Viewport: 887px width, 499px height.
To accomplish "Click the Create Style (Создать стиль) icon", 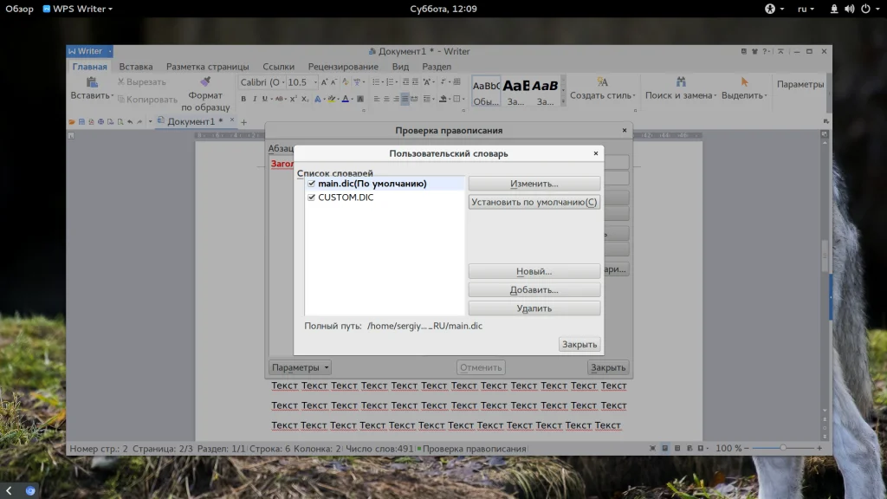I will point(602,82).
